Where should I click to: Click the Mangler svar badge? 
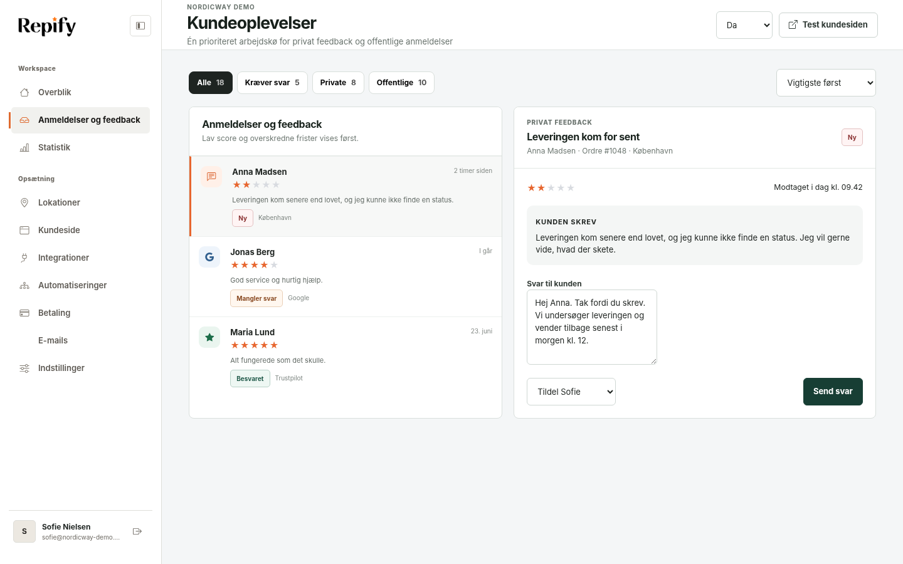click(256, 298)
